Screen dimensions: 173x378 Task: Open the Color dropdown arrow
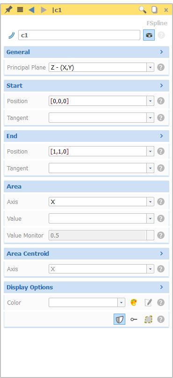[121, 302]
